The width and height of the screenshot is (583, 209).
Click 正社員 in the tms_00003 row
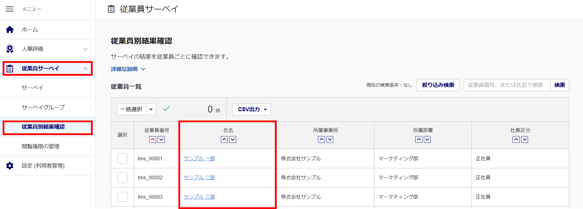tap(483, 197)
